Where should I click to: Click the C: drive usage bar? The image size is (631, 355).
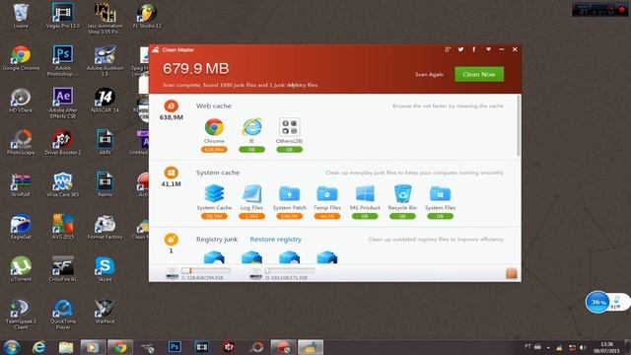[x=206, y=271]
